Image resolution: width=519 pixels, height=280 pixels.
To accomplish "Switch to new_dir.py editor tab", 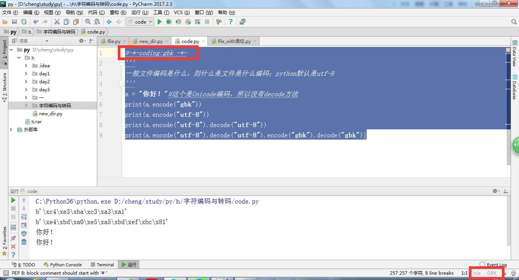I will click(x=150, y=41).
